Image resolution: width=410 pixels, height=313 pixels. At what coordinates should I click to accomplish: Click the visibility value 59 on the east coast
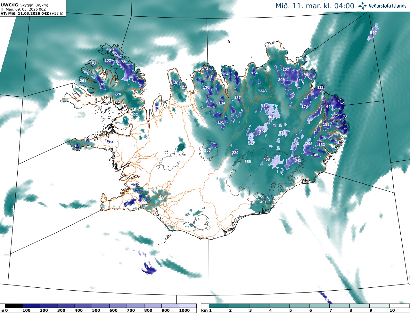[x=346, y=129]
